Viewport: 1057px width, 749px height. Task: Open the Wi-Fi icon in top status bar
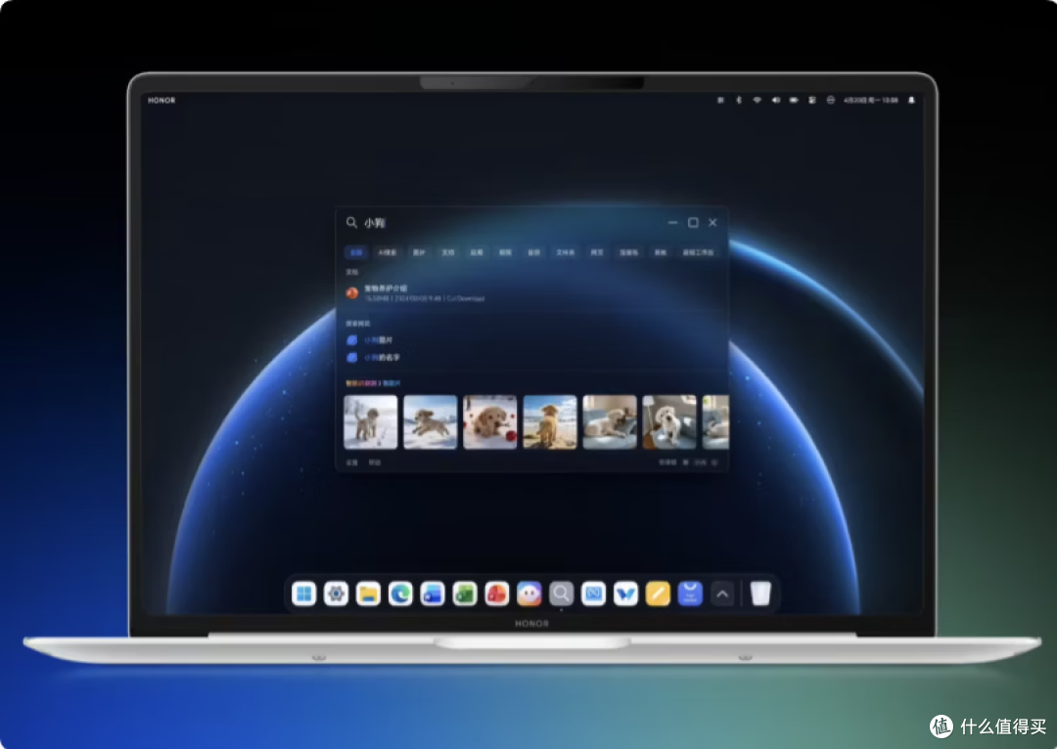757,100
